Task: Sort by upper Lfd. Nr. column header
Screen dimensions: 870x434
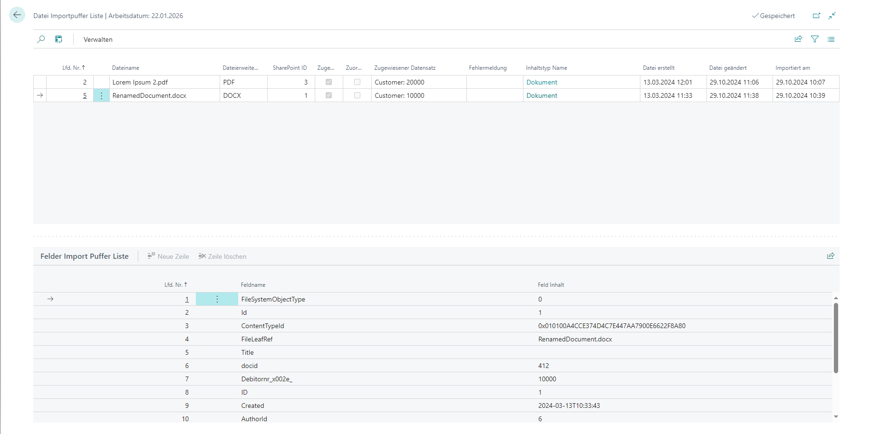Action: (x=74, y=68)
